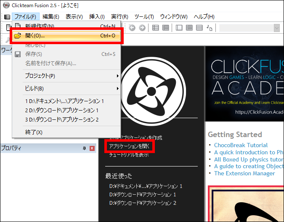Choose 保存(S) in the File menu
Image resolution: width=284 pixels, height=222 pixels.
tap(66, 54)
